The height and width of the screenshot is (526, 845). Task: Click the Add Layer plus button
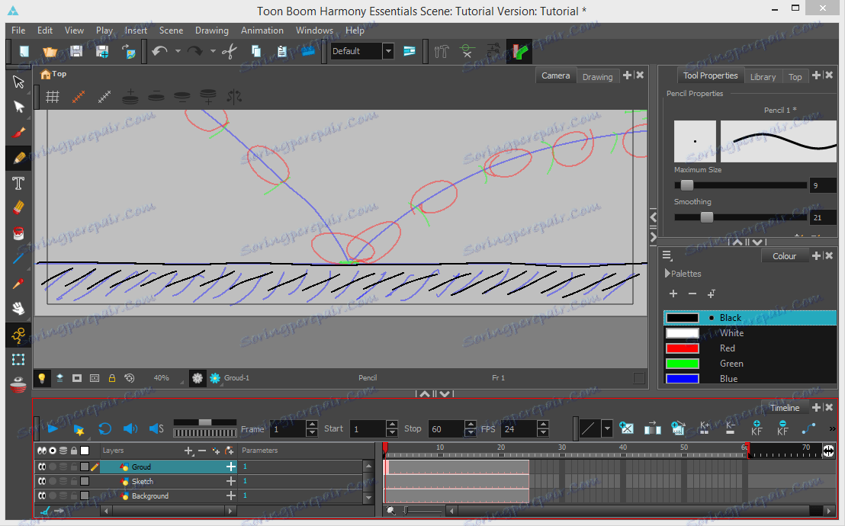[188, 451]
